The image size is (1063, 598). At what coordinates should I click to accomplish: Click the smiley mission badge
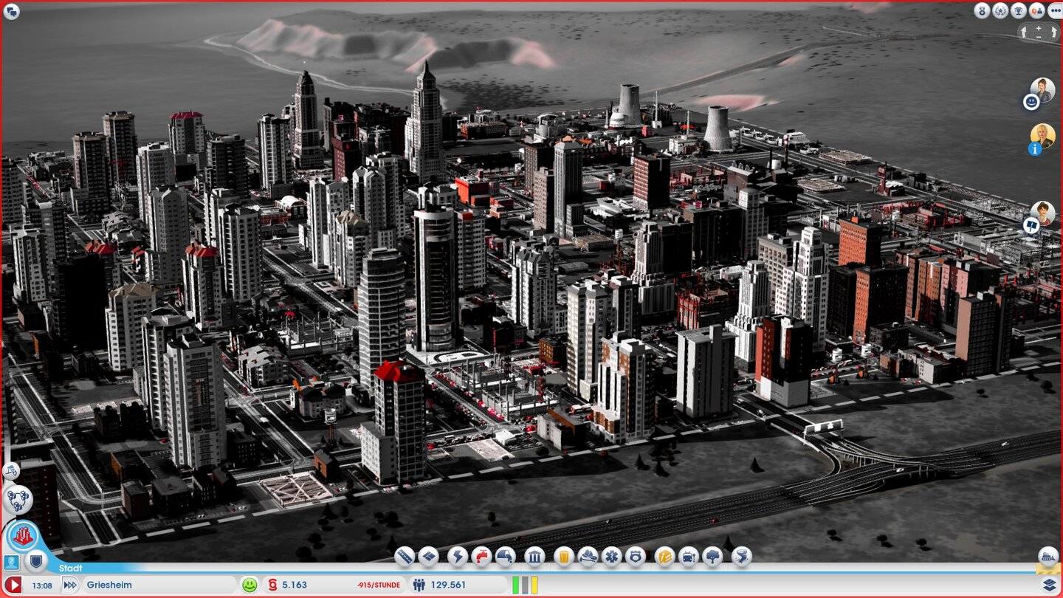(x=1031, y=102)
